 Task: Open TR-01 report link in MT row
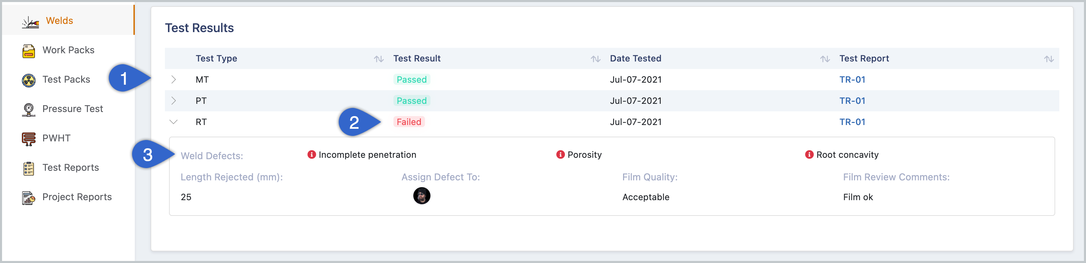click(852, 80)
